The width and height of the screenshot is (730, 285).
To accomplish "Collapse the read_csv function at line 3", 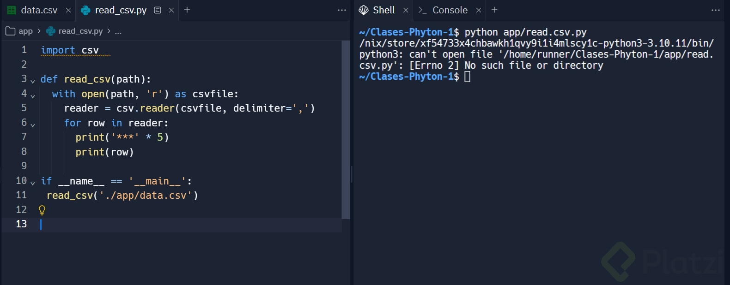I will coord(33,81).
